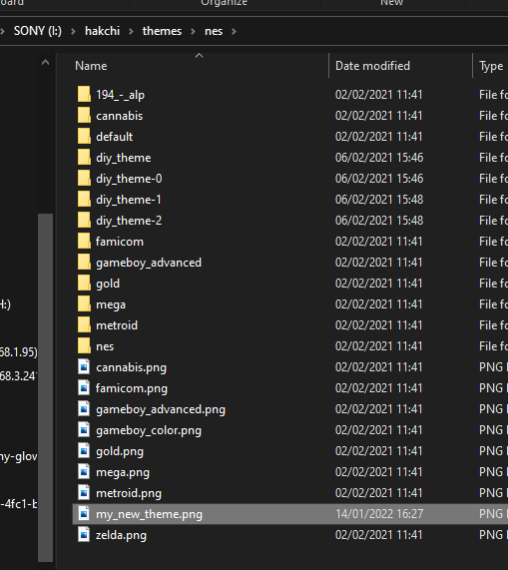Click the navigation pane scrollbar thumb
Image resolution: width=508 pixels, height=570 pixels.
pyautogui.click(x=46, y=387)
